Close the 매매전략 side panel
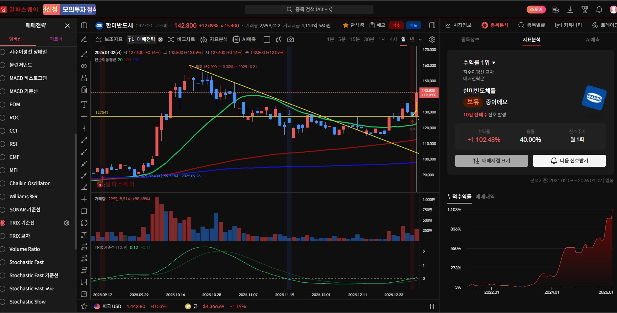The width and height of the screenshot is (617, 313). click(x=67, y=26)
